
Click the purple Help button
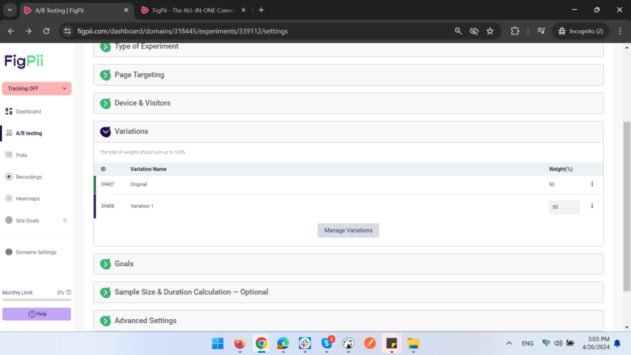click(36, 314)
